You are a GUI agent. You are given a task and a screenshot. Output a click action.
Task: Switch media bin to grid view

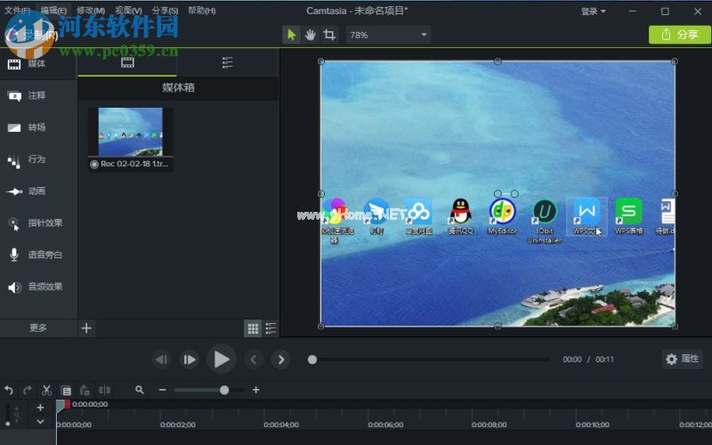(x=253, y=328)
